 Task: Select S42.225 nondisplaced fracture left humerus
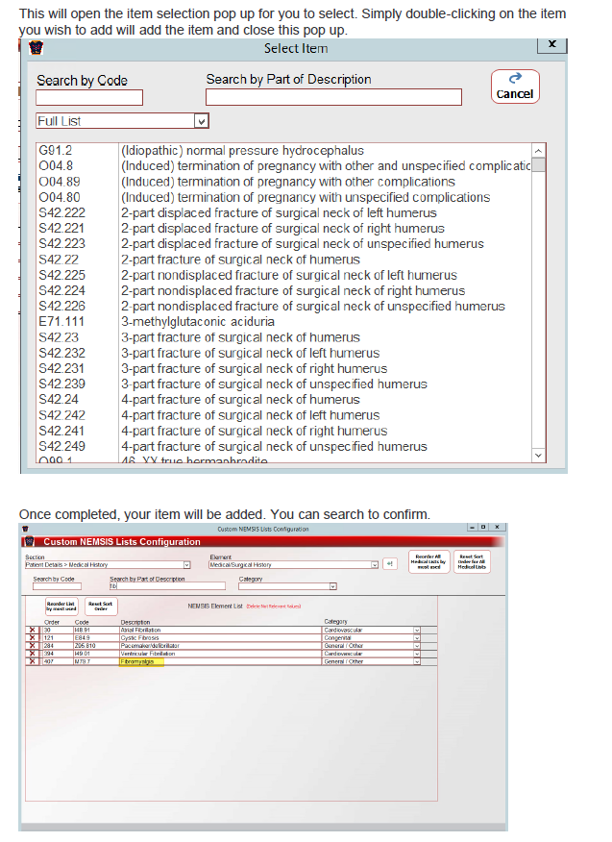(283, 275)
